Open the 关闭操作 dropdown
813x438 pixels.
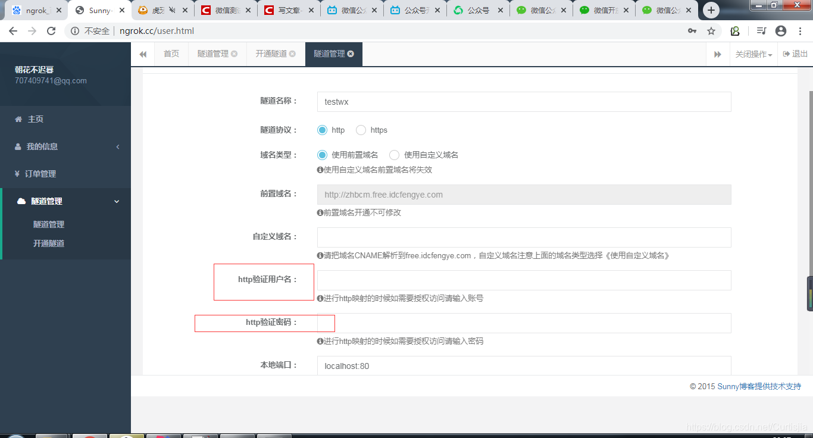point(753,54)
